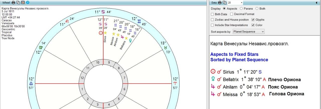This screenshot has height=109, width=321.
Task: Click the Jupiter glyph in the wheel
Action: click(x=122, y=37)
